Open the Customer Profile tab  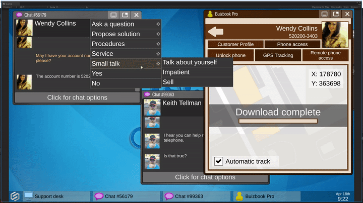tap(235, 44)
